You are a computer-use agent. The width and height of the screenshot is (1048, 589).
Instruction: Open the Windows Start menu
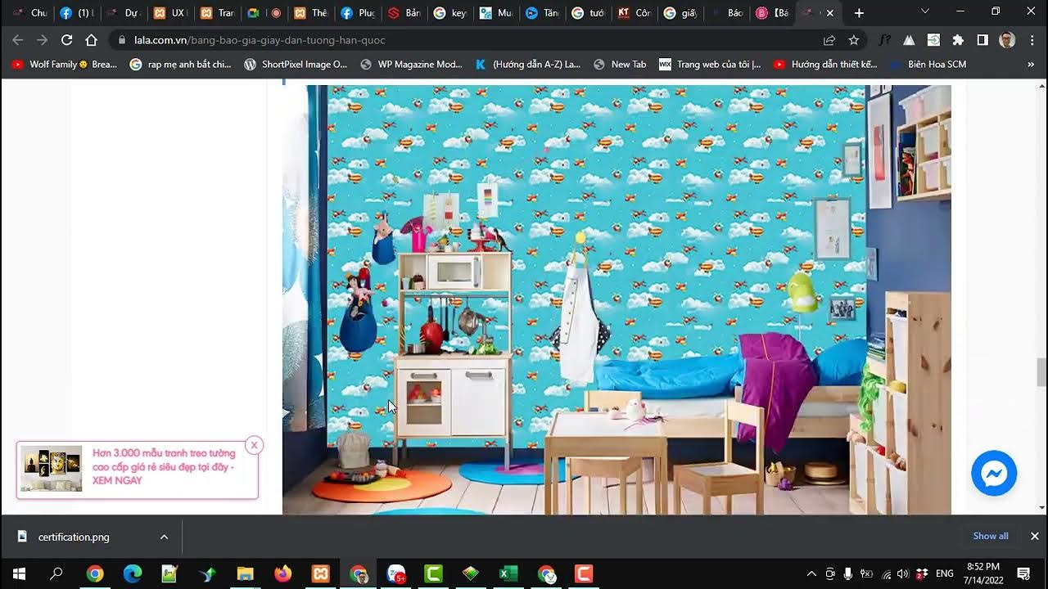coord(19,573)
